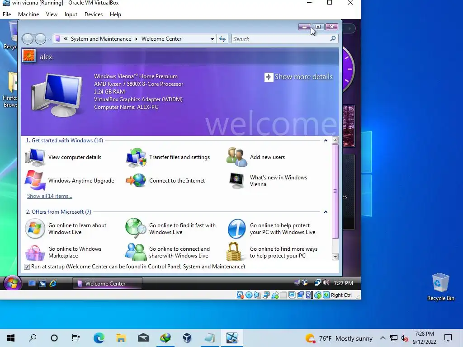Expand System and Maintenance breadcrumb arrow

click(137, 39)
